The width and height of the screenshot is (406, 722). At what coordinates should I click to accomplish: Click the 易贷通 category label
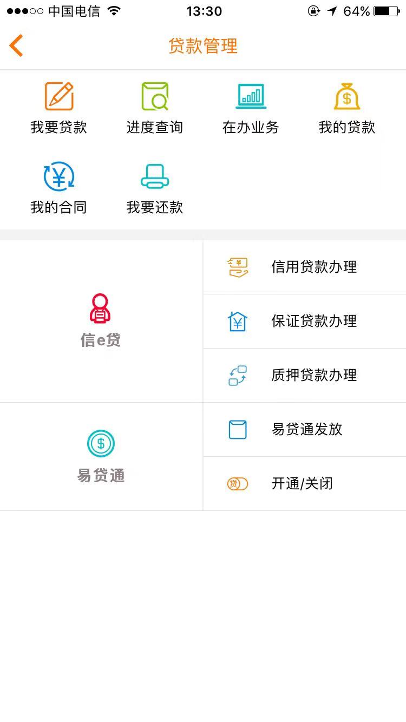[x=101, y=476]
